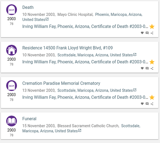
Task: Open Cremation Paradise Memorial Crematory title
Action: [61, 83]
